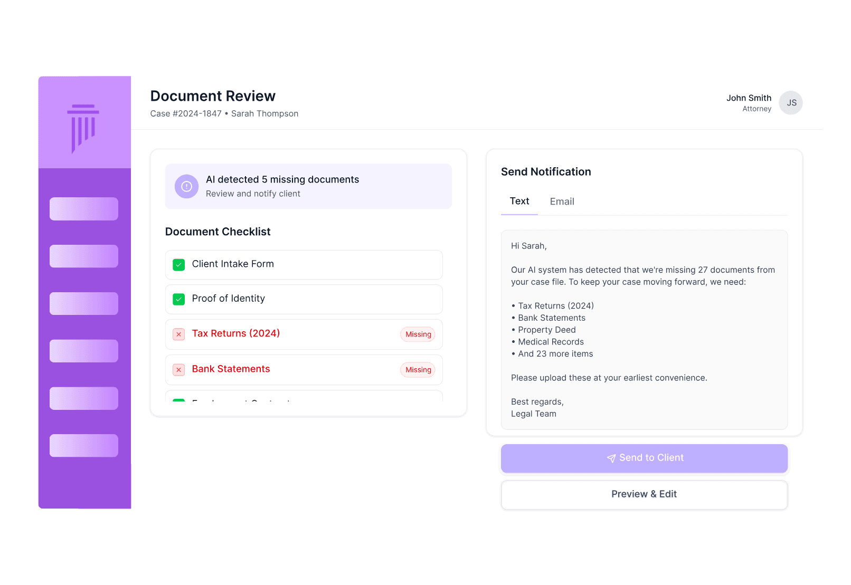Switch to the Text tab
851x585 pixels.
click(519, 201)
